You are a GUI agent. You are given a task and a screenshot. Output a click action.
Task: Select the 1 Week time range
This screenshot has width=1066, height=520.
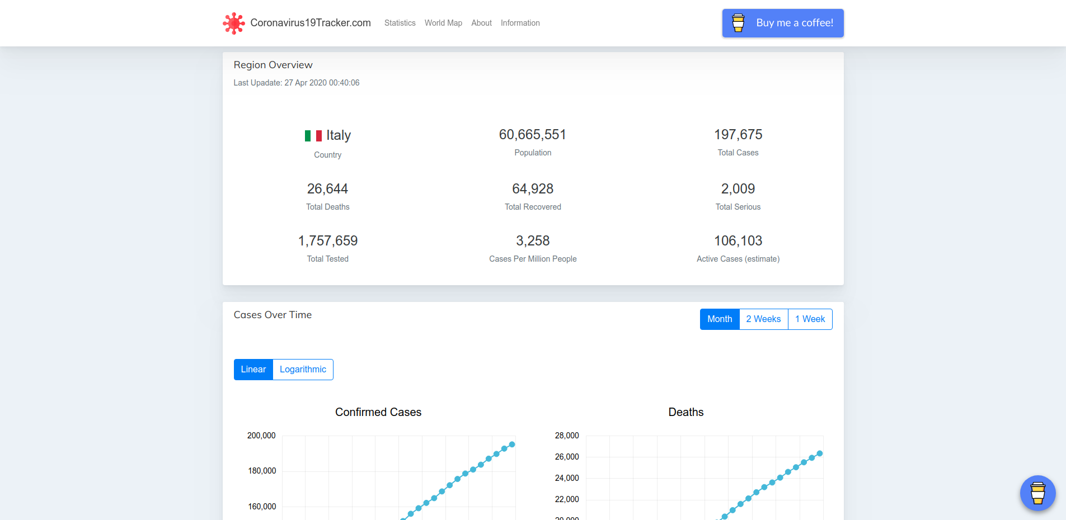[810, 319]
